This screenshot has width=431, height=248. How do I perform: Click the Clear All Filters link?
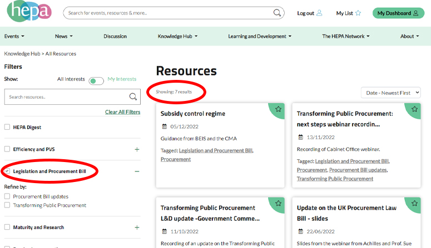tap(122, 112)
